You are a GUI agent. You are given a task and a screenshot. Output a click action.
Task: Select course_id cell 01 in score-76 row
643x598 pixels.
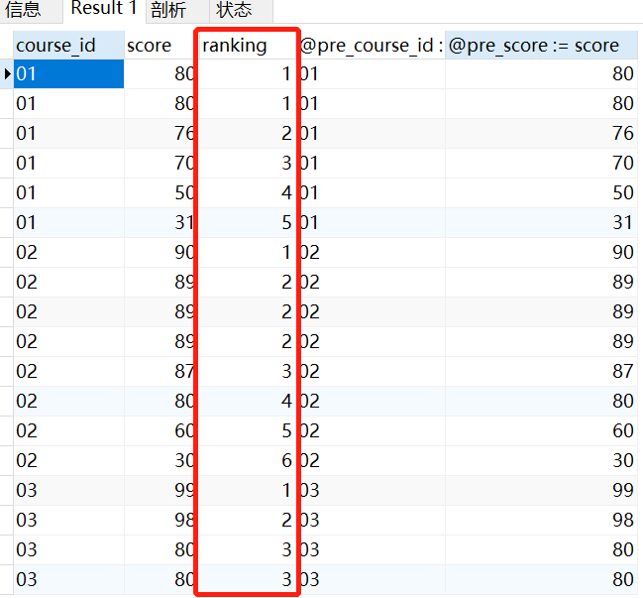pos(69,134)
